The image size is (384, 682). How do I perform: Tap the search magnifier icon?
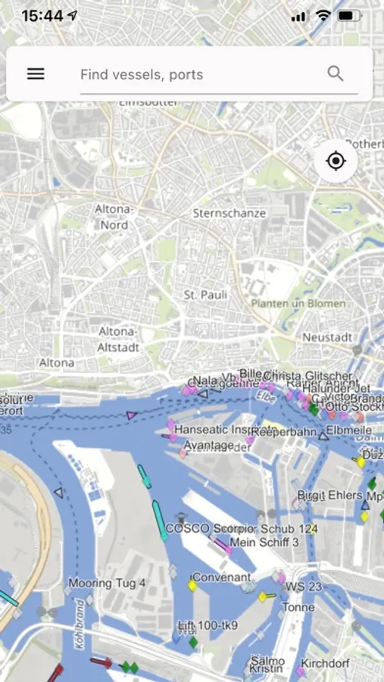coord(336,74)
